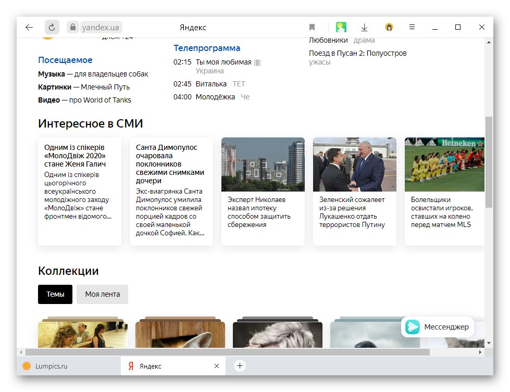Open the "Телепрограмма" link
Screen dimensions: 510x392
[207, 48]
